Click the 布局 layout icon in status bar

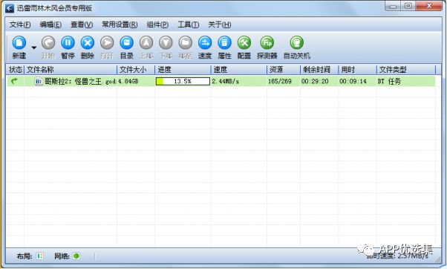click(39, 256)
